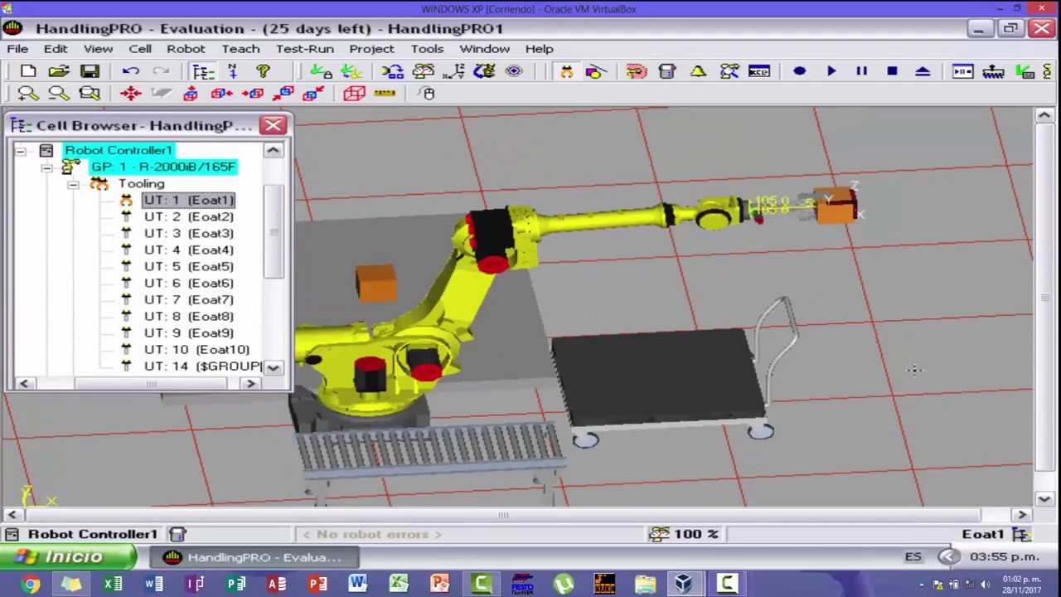Click the orange box on the gray table
Screen dimensions: 1061x597
[377, 282]
